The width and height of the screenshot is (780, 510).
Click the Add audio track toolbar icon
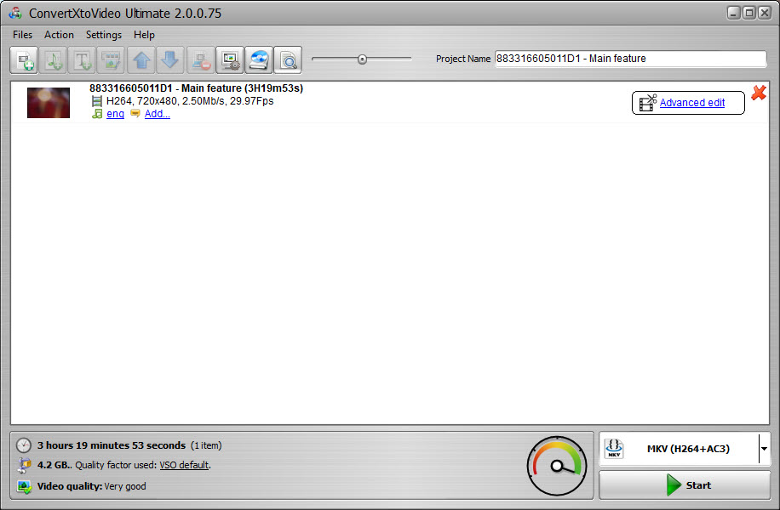point(54,60)
